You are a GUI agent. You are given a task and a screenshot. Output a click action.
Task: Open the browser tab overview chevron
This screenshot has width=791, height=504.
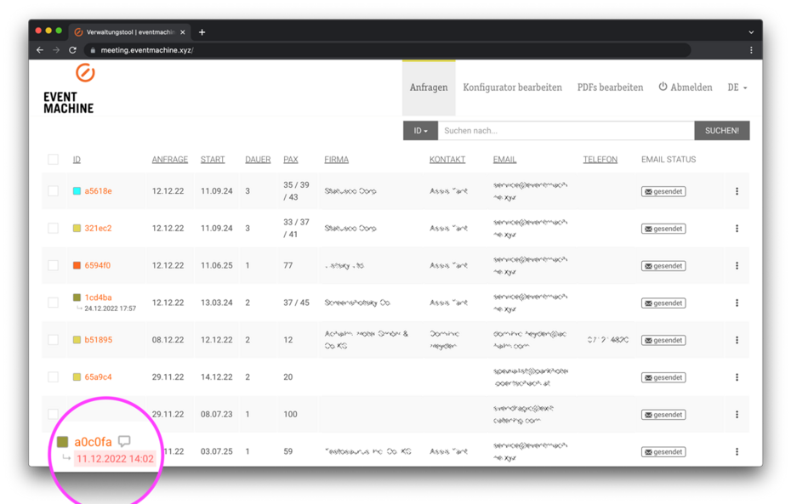pos(749,31)
